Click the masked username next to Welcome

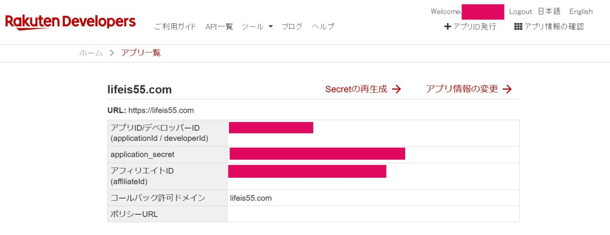pos(483,12)
